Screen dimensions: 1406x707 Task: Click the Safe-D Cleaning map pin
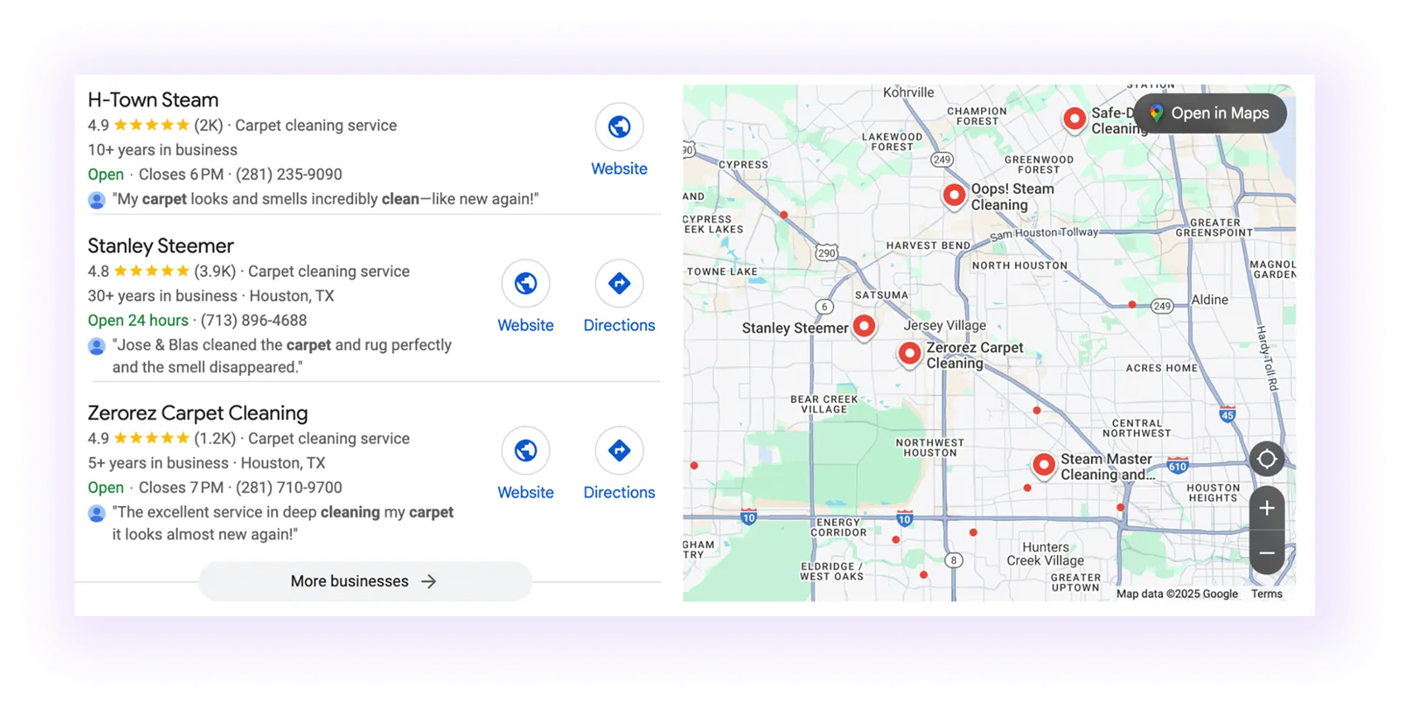(1074, 120)
